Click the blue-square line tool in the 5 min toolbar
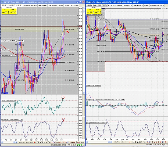168x147 pixels. coord(54,142)
